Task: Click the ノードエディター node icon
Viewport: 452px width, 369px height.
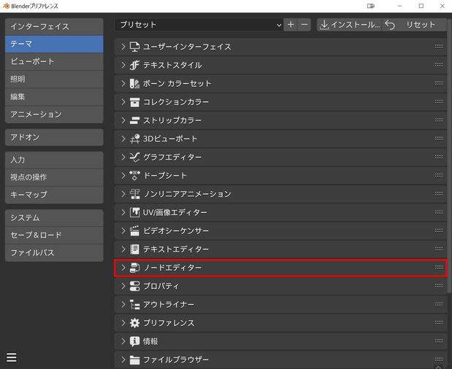Action: click(x=134, y=268)
